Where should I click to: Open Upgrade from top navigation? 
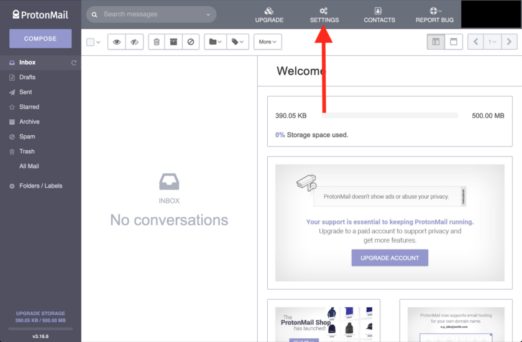coord(269,16)
